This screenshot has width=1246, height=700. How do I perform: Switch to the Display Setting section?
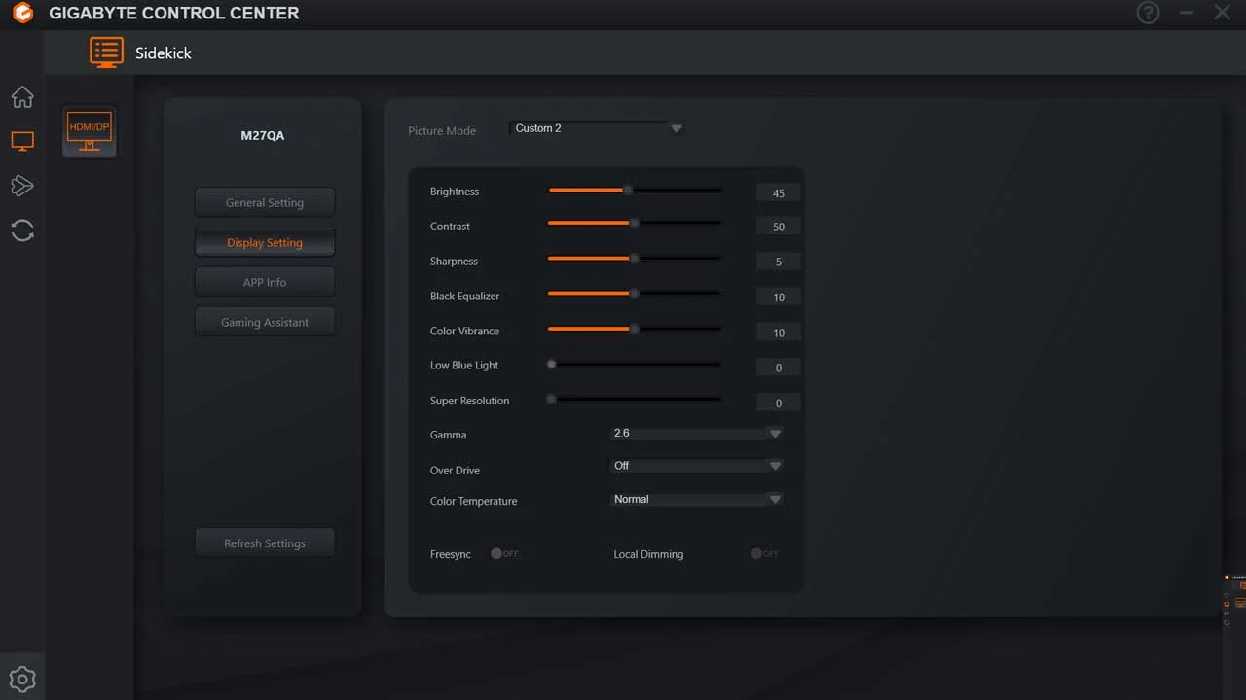pos(265,242)
